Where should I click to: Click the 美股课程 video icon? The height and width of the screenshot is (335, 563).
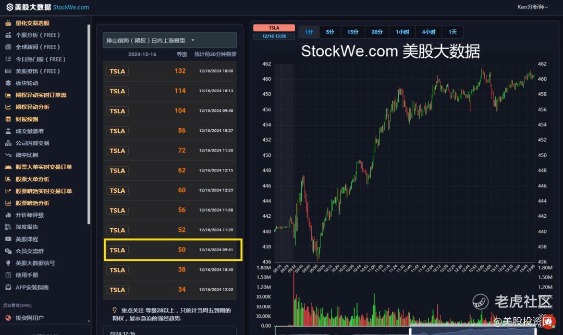coord(8,239)
